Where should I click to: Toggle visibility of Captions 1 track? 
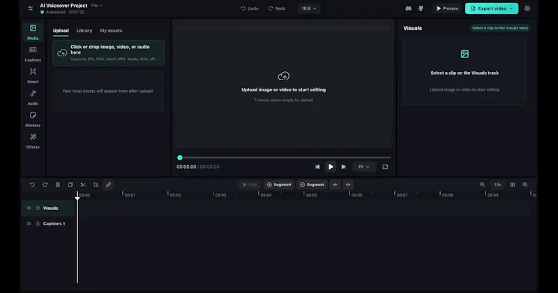(29, 223)
